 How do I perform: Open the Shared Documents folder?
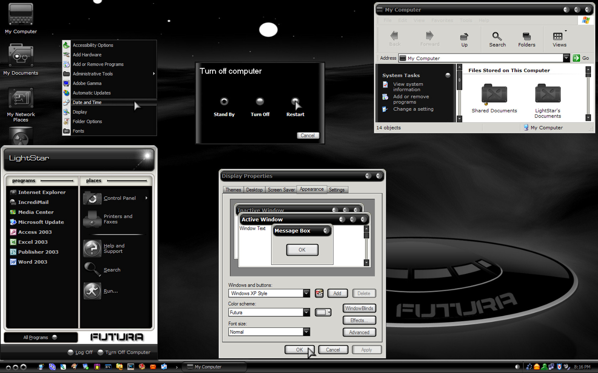click(494, 98)
